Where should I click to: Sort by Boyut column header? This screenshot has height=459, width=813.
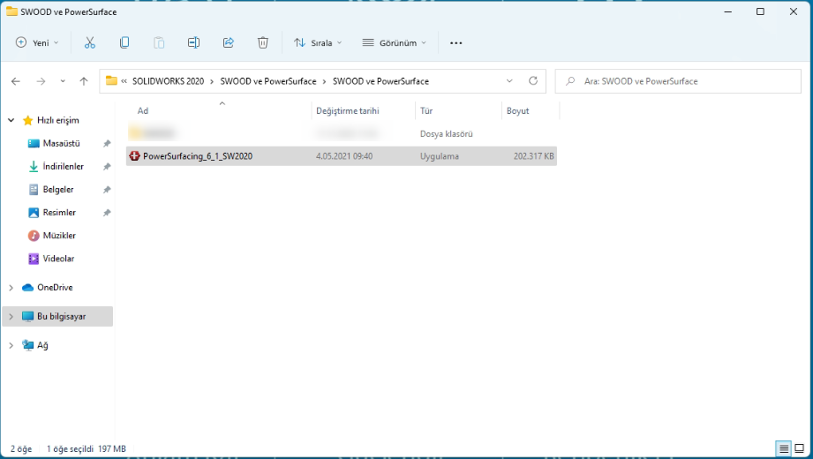click(x=517, y=111)
